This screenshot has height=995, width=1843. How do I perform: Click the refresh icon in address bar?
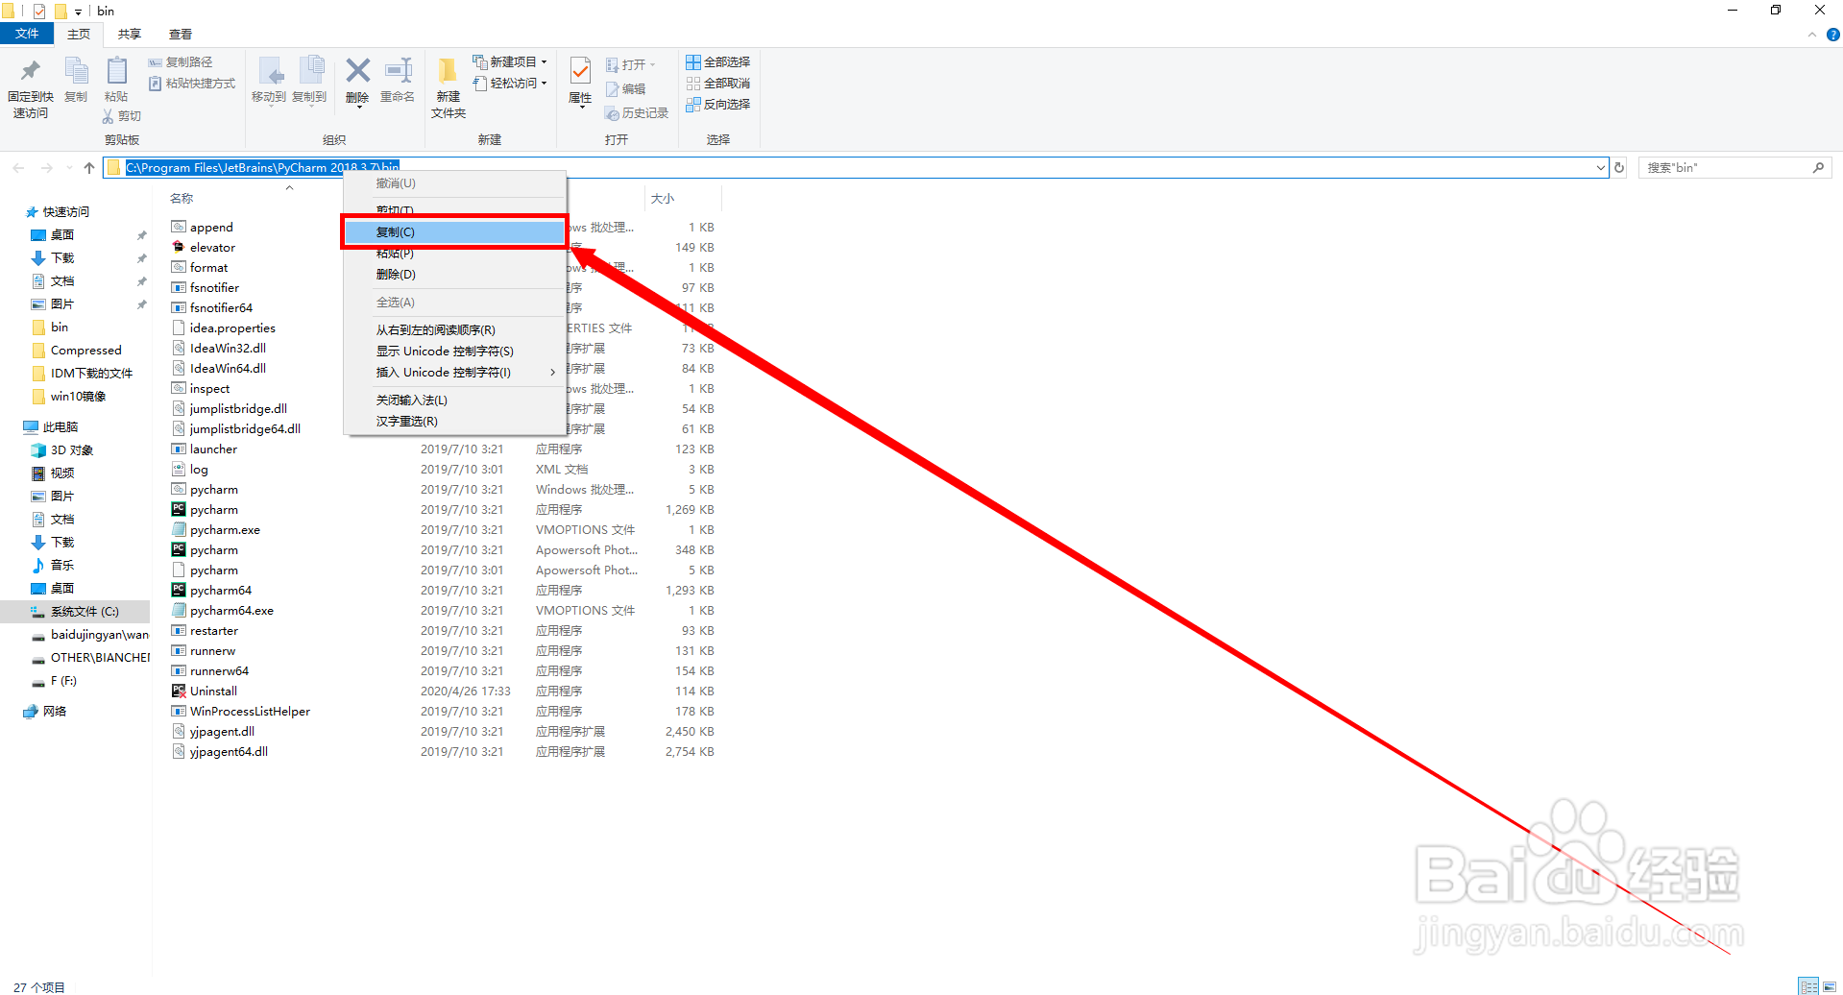(1619, 167)
